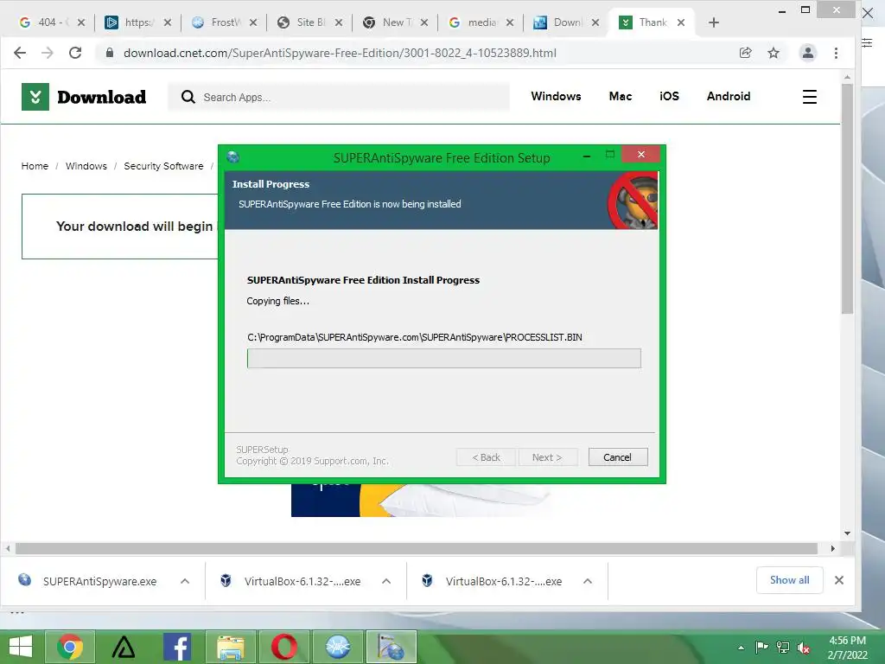The height and width of the screenshot is (664, 885).
Task: Click the Search Apps field
Action: point(339,97)
